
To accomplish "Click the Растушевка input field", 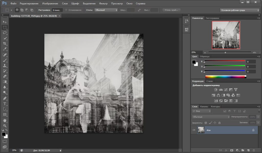I will click(57, 10).
